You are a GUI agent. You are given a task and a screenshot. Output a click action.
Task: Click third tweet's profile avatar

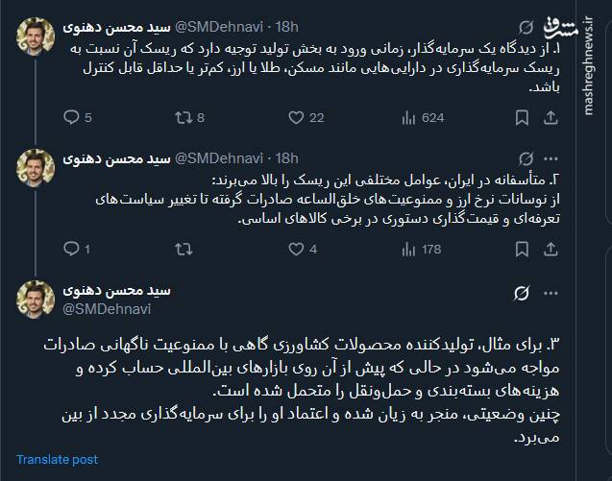pyautogui.click(x=37, y=298)
